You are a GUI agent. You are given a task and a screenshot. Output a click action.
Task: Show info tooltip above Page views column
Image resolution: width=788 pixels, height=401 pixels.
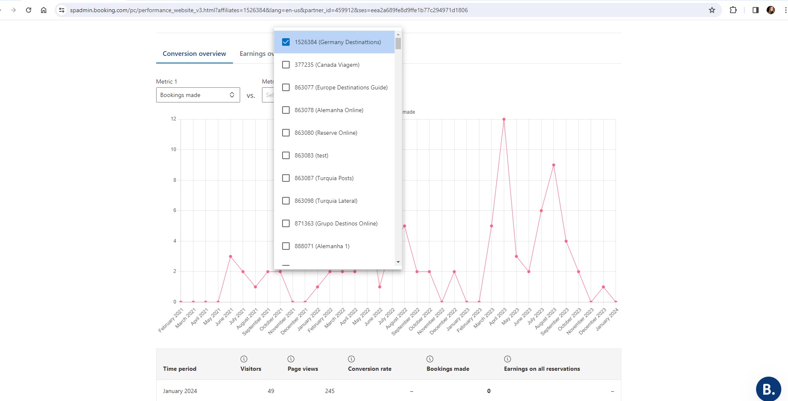(291, 359)
